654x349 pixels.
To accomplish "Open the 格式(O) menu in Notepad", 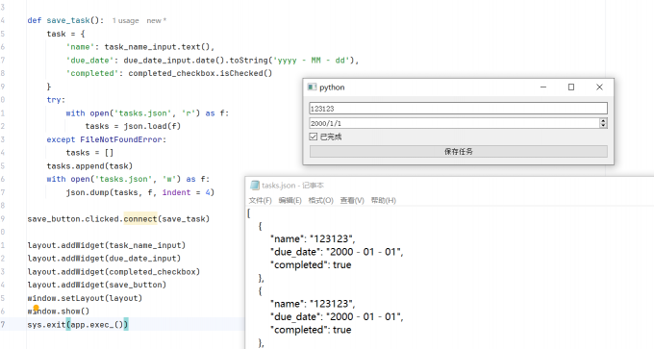I will 320,201.
